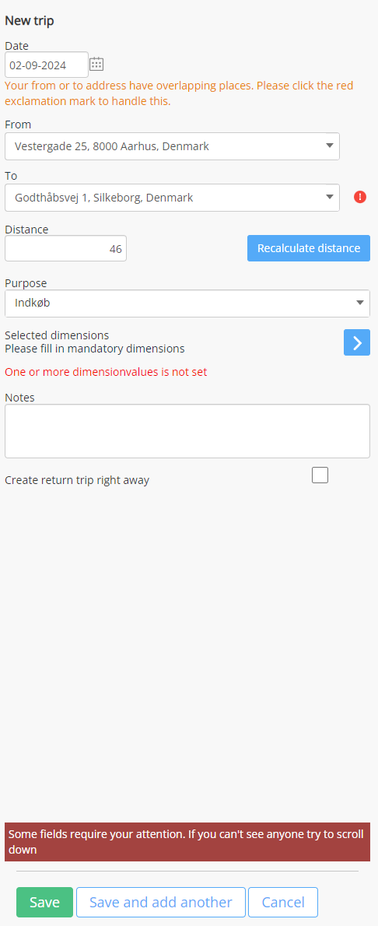Click the New trip heading
This screenshot has width=378, height=926.
click(x=30, y=21)
